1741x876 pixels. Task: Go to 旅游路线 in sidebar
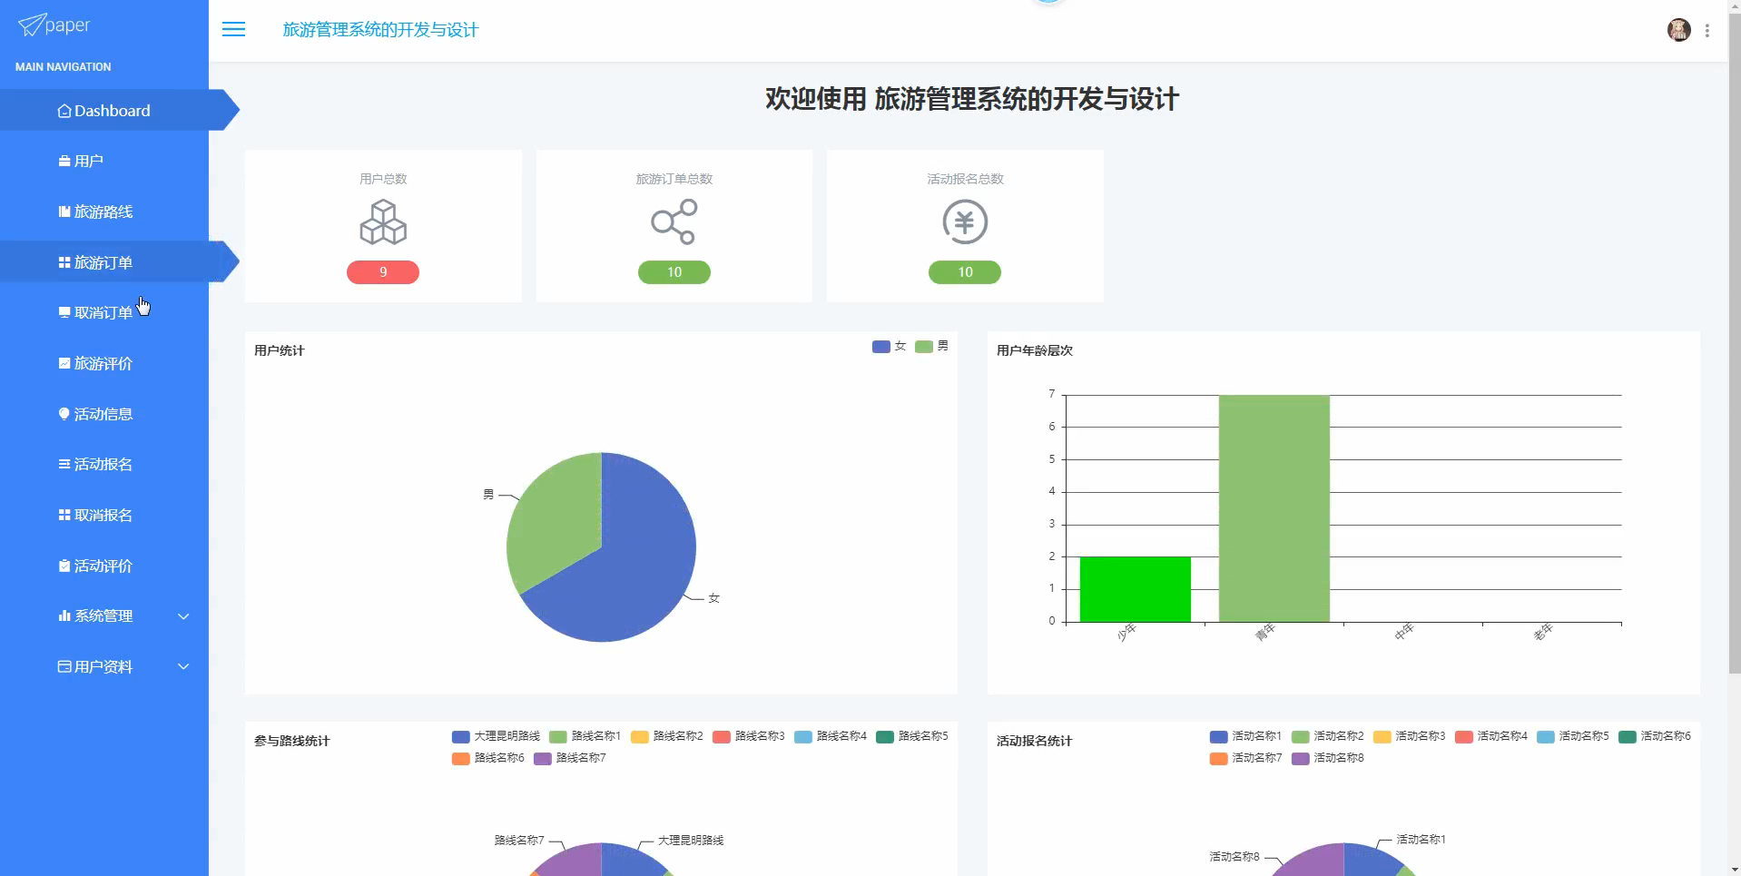[104, 212]
